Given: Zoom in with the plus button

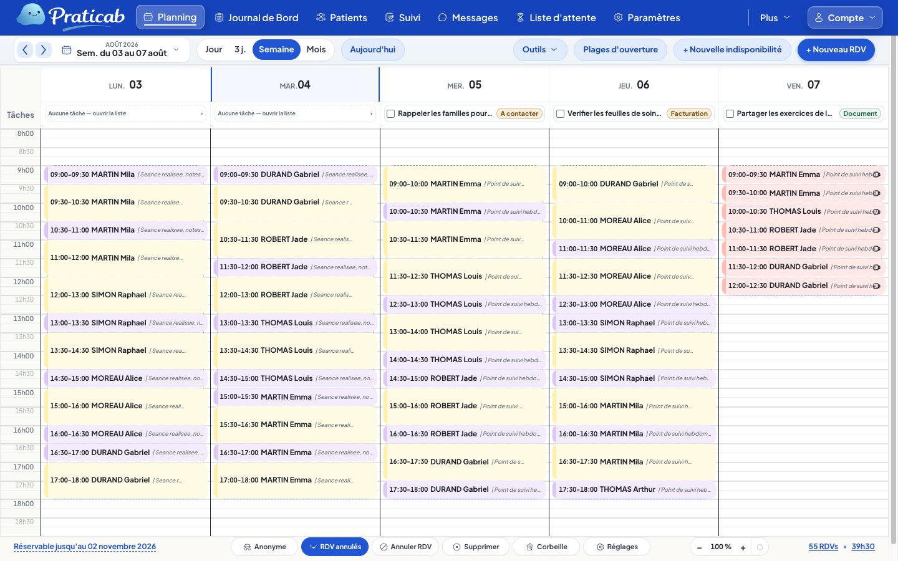Looking at the screenshot, I should [743, 547].
